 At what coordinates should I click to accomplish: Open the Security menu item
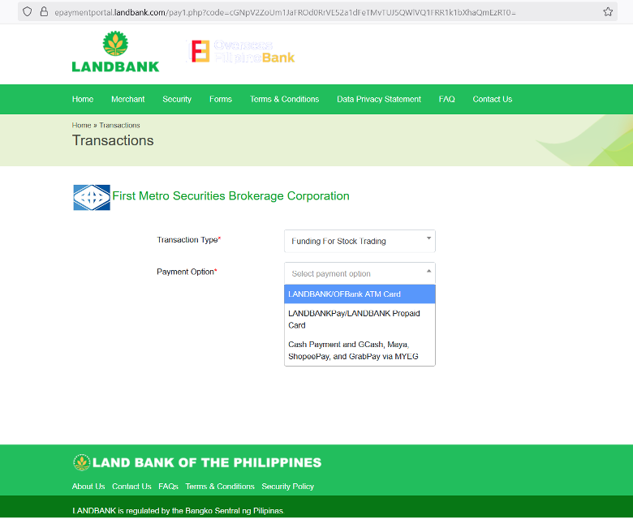177,99
